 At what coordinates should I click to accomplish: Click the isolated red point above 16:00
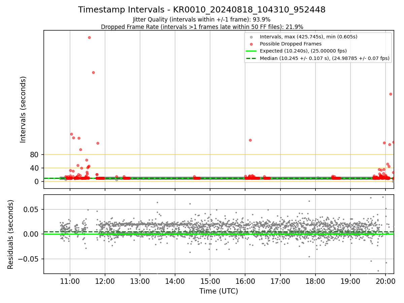tap(250, 140)
